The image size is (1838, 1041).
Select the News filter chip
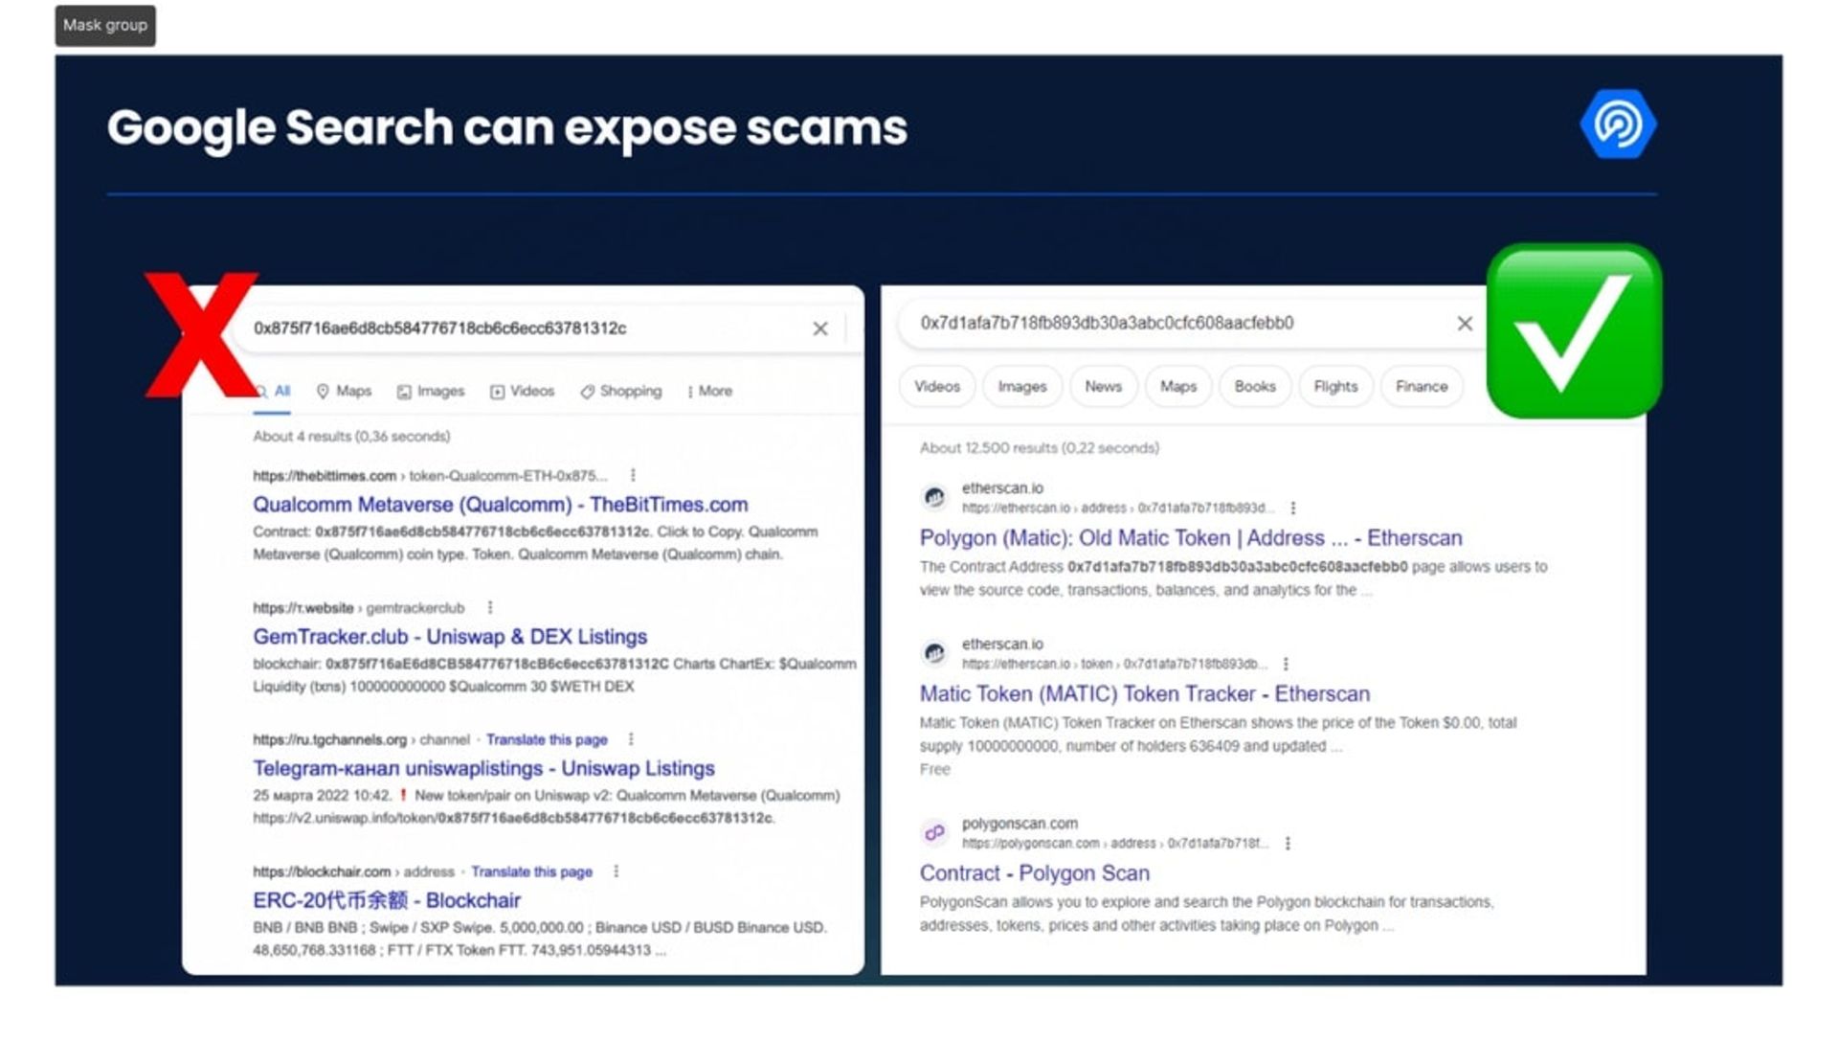tap(1103, 386)
